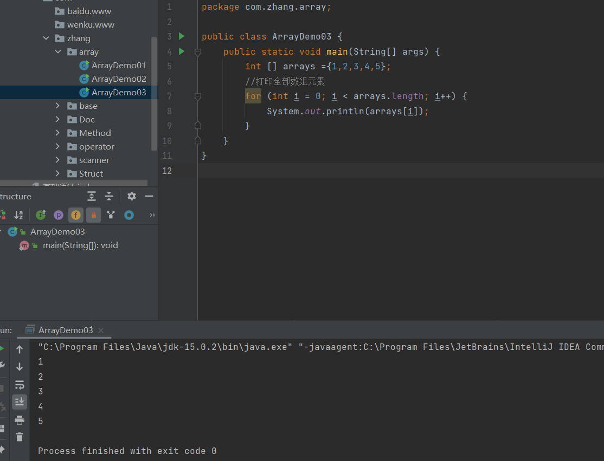The image size is (604, 461).
Task: Expand the base package
Action: pyautogui.click(x=58, y=106)
